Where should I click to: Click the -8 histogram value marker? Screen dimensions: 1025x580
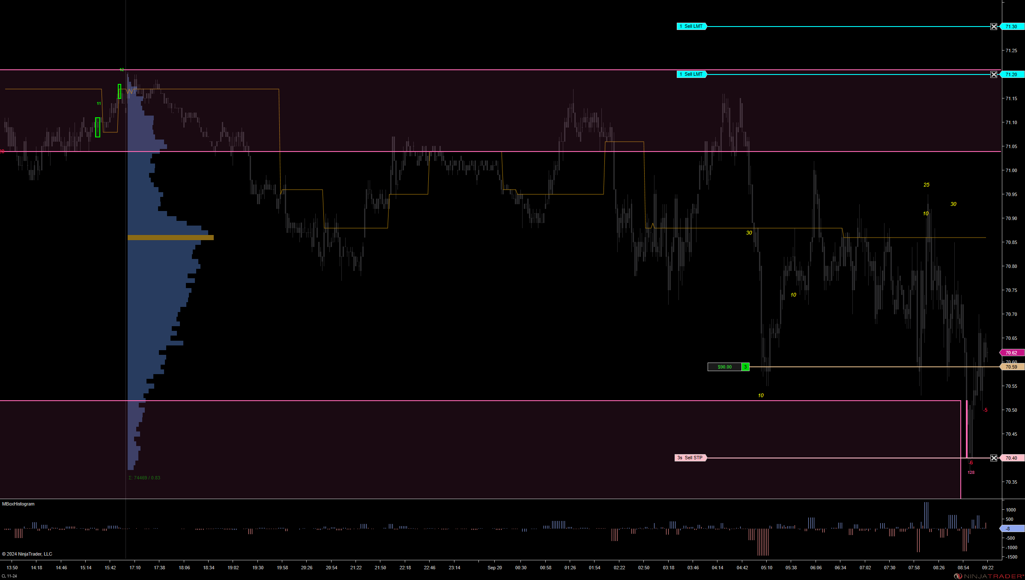click(x=1011, y=529)
